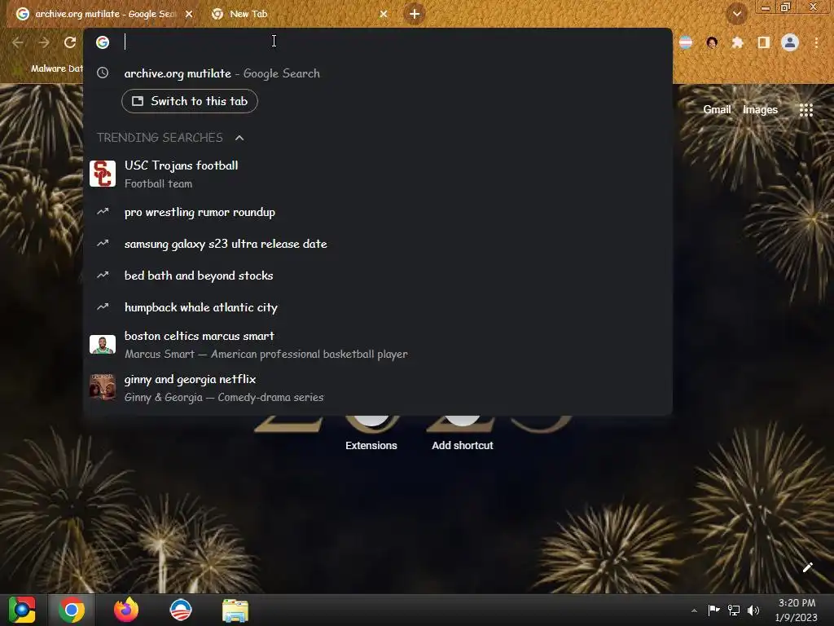Screen dimensions: 834x626
Task: Open Chrome from the taskbar
Action: pos(72,610)
